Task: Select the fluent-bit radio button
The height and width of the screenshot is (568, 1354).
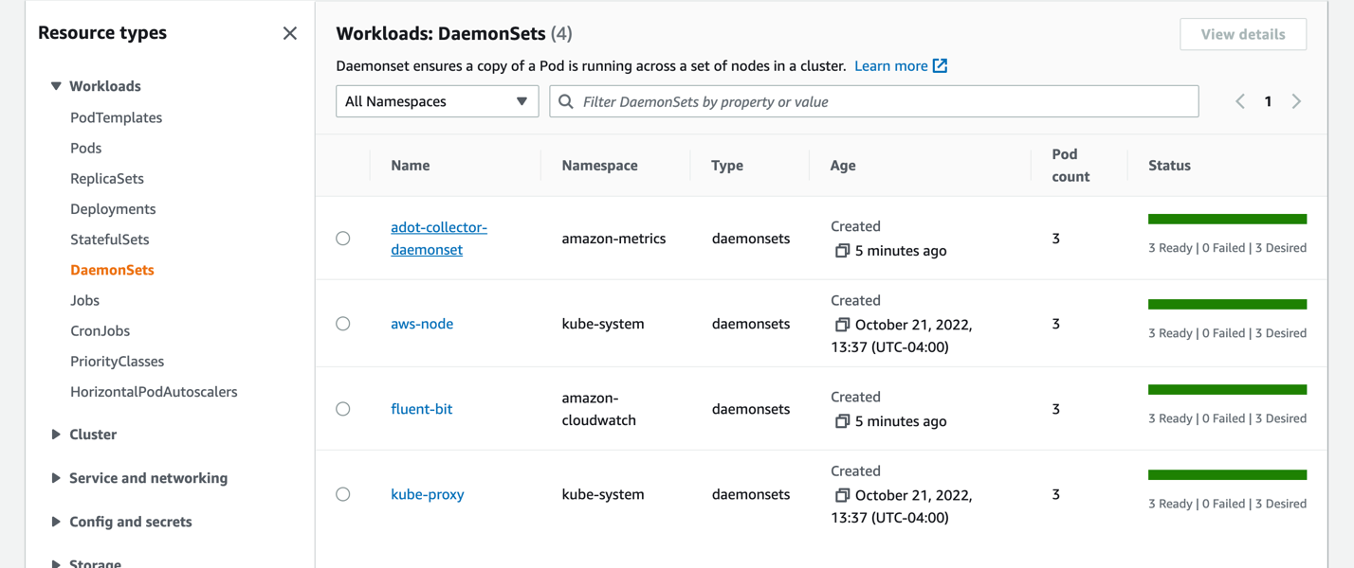Action: click(x=342, y=408)
